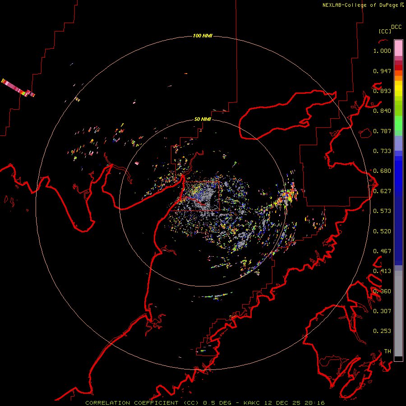Click the NEXLAB-College of DuPage credit text
406x406 pixels.
pyautogui.click(x=360, y=5)
